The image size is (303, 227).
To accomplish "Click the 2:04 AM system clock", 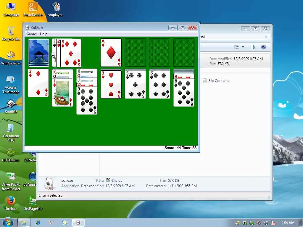I will [288, 223].
